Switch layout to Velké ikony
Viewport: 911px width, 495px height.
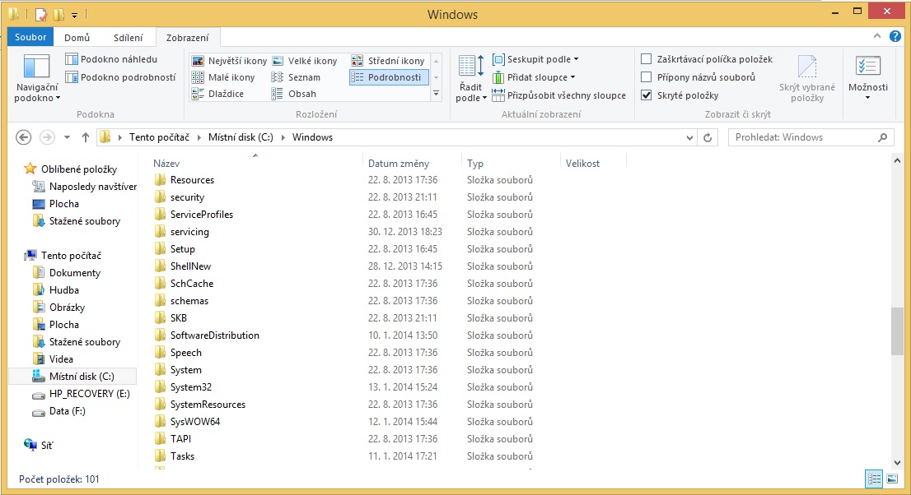305,61
